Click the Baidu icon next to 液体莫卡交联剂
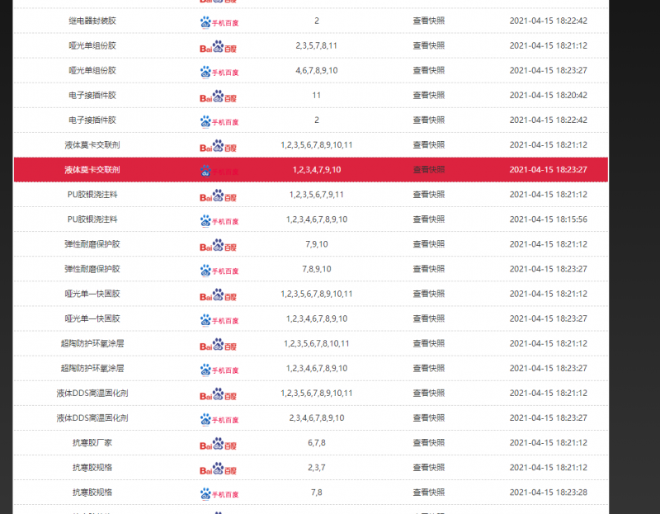Viewport: 660px width, 514px height. pos(218,144)
